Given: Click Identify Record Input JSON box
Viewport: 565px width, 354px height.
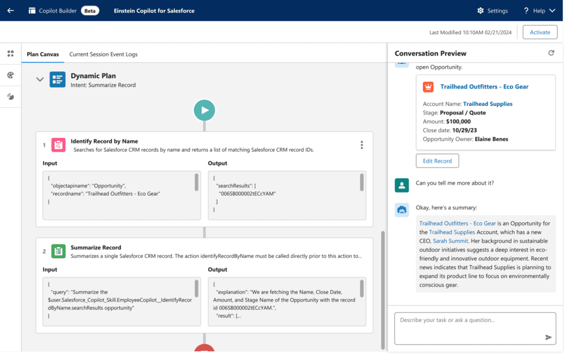Looking at the screenshot, I should point(121,195).
